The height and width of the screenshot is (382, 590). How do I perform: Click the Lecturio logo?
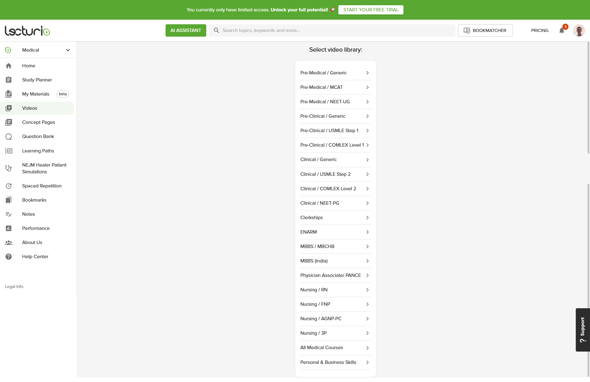[27, 30]
